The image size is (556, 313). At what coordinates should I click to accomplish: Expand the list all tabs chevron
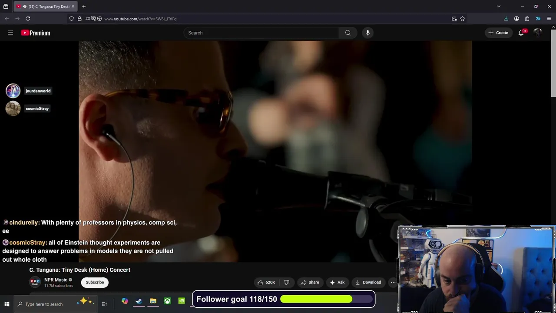499,7
